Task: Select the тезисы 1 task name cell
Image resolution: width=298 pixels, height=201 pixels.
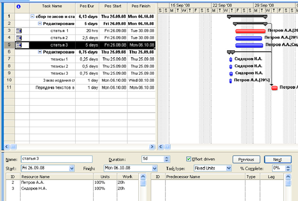Action: point(53,59)
